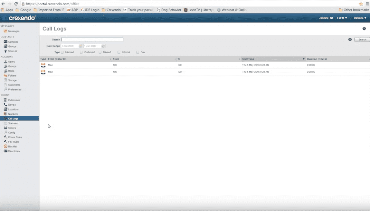Open Locations in the sidebar
370x211 pixels.
tap(13, 110)
